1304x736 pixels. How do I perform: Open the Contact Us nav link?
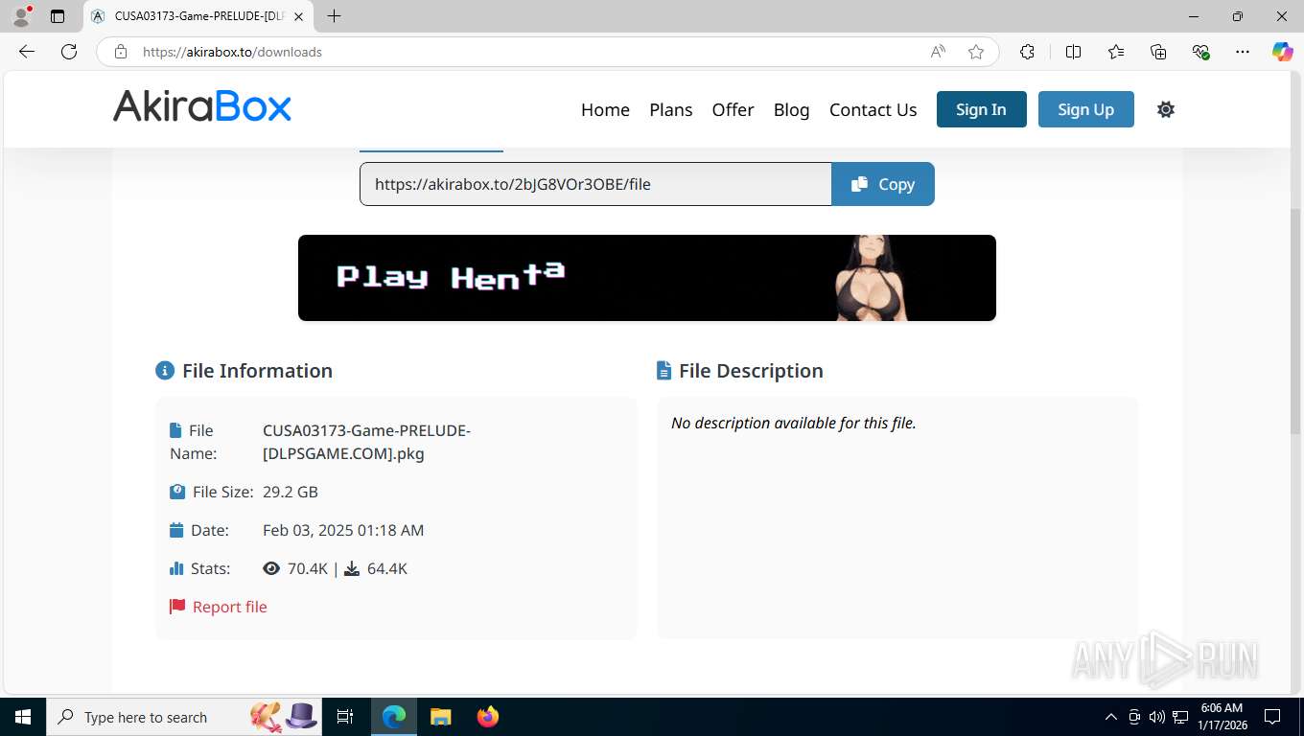[x=873, y=109]
